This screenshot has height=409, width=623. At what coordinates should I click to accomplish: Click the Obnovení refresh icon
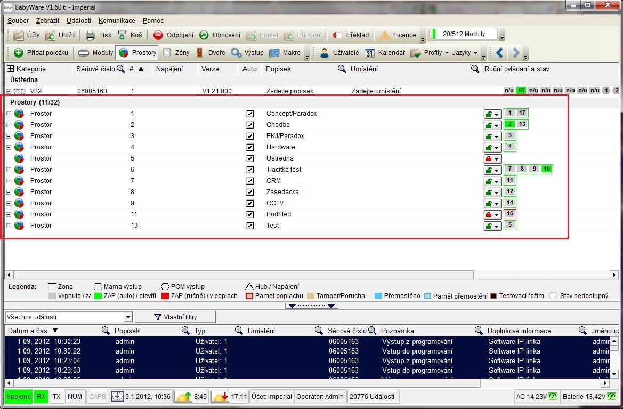coord(204,35)
